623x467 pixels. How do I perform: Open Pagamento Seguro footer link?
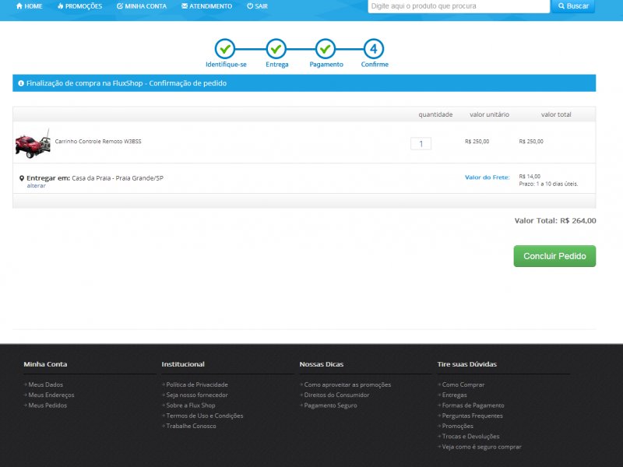point(330,405)
